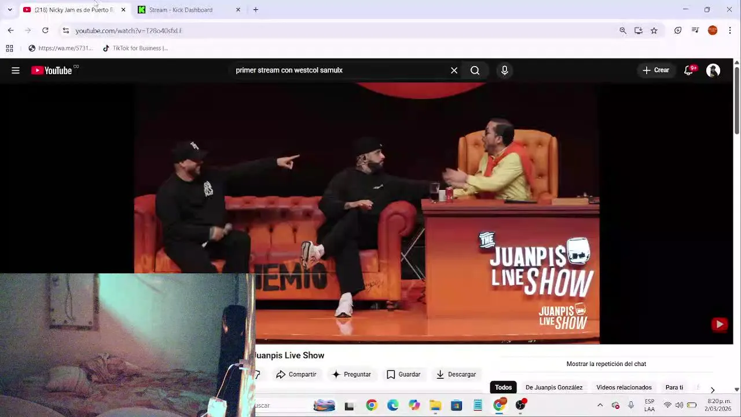This screenshot has width=741, height=417.
Task: Open Microsoft Store from the taskbar
Action: click(x=457, y=405)
